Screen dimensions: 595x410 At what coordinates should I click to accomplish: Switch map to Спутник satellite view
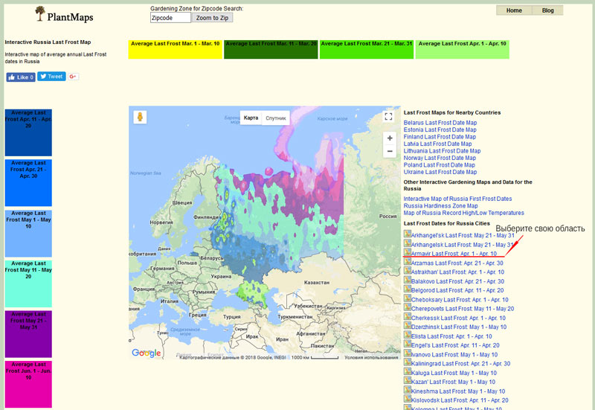276,118
